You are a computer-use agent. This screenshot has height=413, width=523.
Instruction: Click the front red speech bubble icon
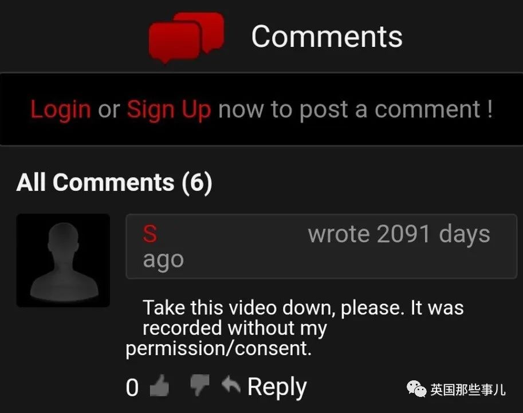tap(175, 42)
